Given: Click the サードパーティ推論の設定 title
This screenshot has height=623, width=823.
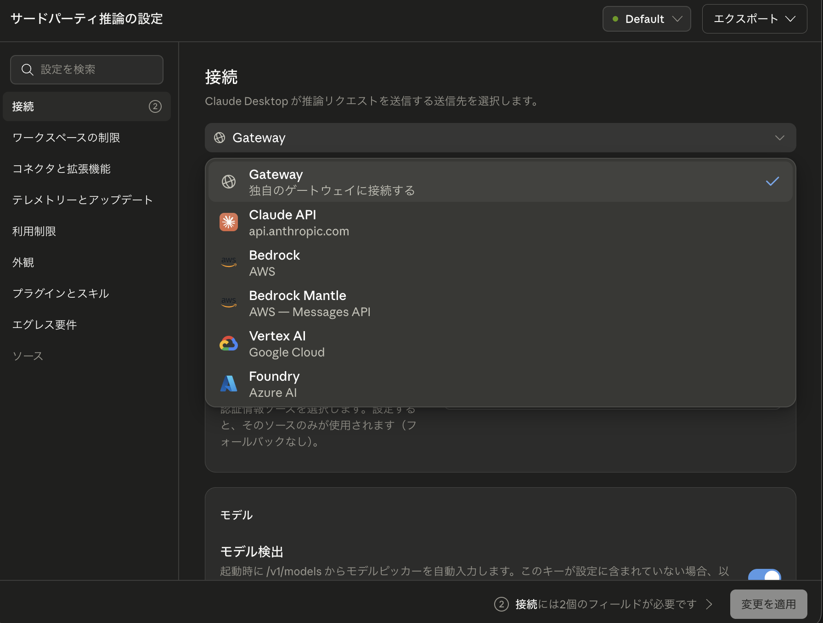Looking at the screenshot, I should point(87,19).
